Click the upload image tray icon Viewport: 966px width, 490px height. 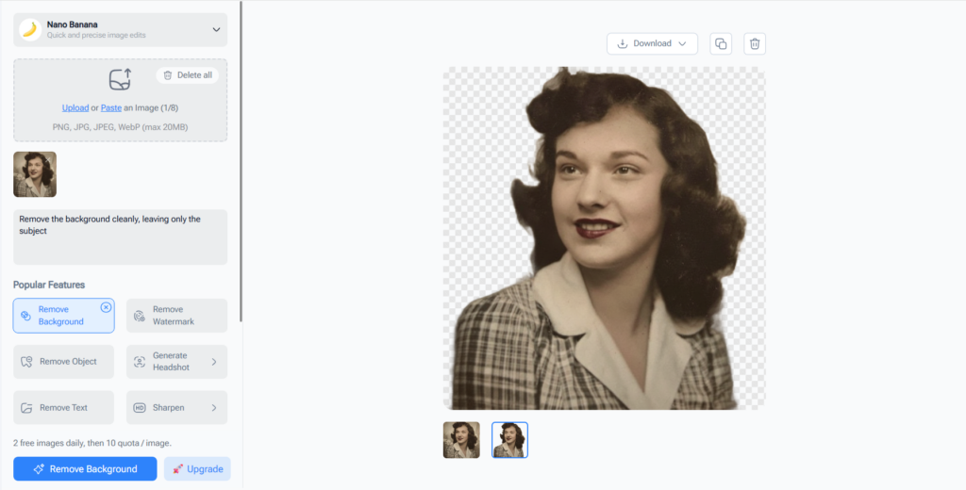pyautogui.click(x=120, y=79)
